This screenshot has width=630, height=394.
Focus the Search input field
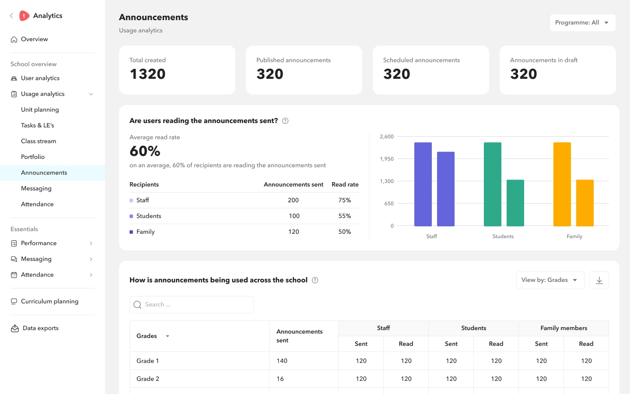point(192,305)
